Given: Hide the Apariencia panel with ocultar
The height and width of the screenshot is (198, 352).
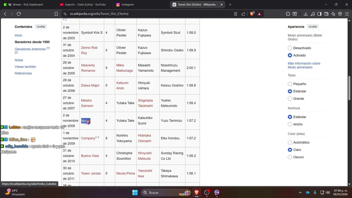Looking at the screenshot, I should [313, 27].
